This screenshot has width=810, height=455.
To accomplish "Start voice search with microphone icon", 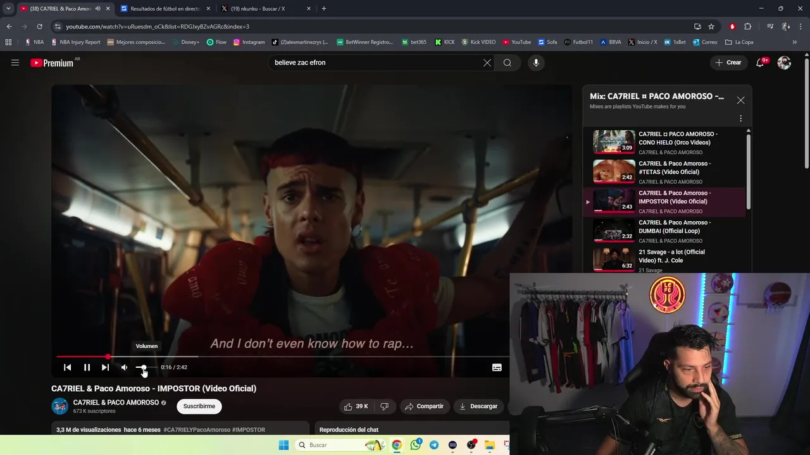I will [x=536, y=63].
